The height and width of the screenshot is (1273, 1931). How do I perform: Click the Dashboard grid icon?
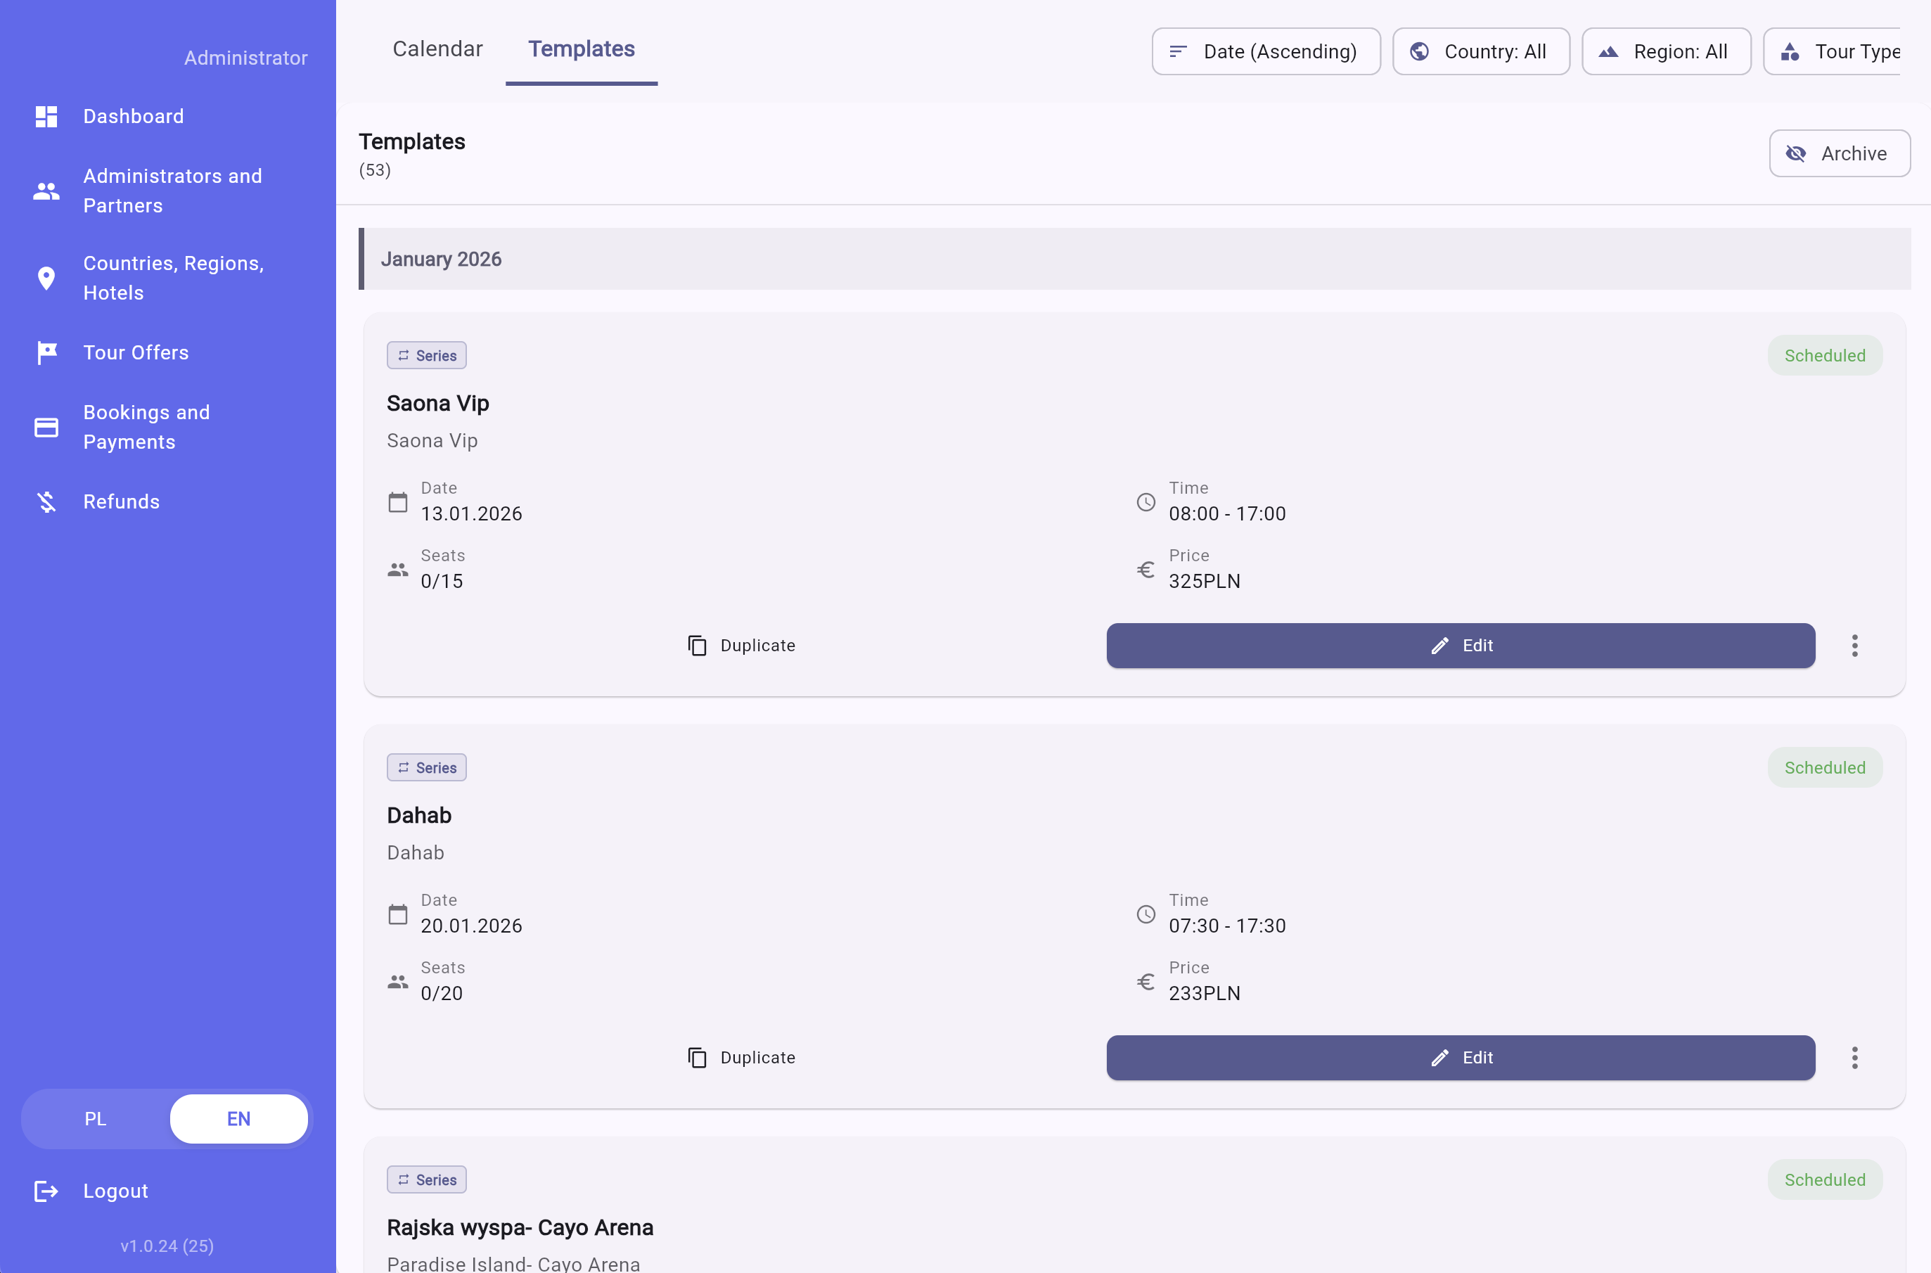pyautogui.click(x=46, y=116)
